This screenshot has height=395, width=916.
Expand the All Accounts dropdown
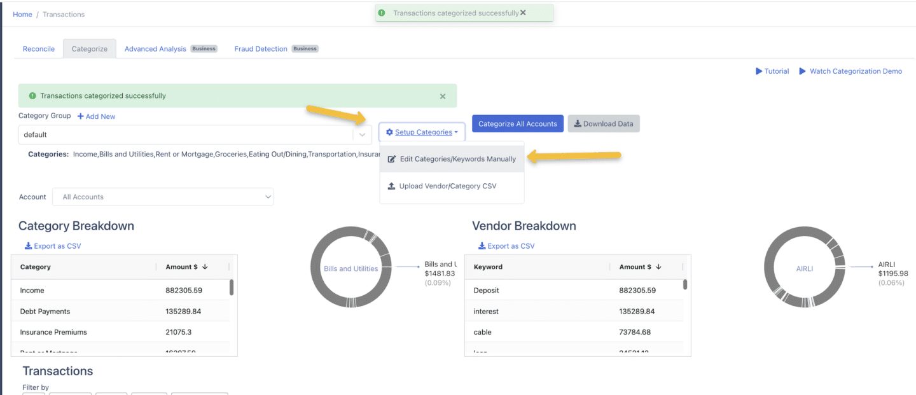point(268,197)
